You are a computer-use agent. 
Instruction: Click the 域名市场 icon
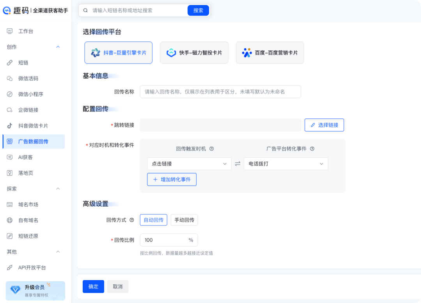[x=10, y=205]
